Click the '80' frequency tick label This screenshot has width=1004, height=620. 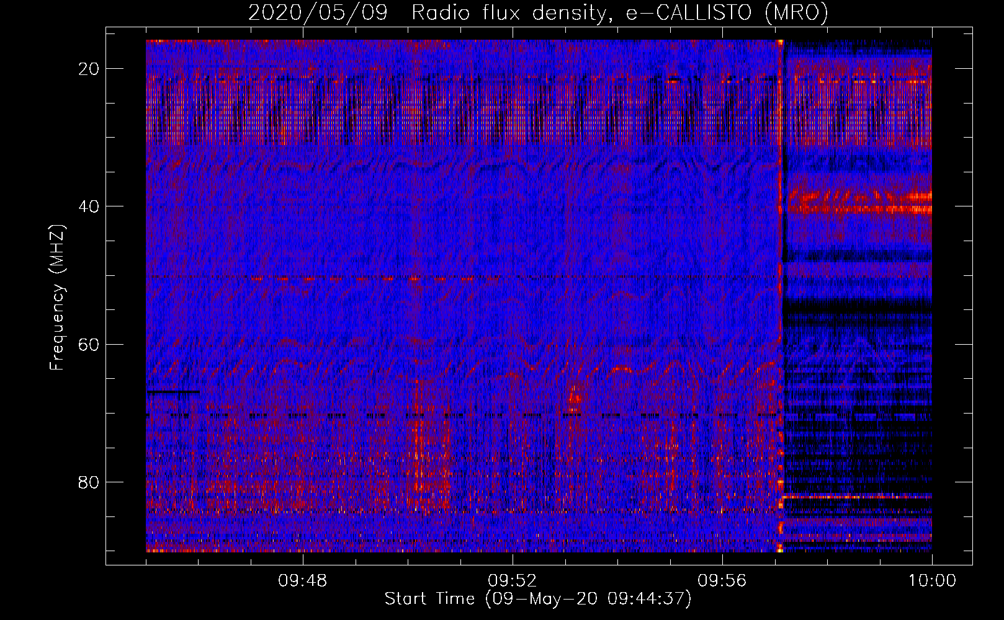click(x=89, y=482)
